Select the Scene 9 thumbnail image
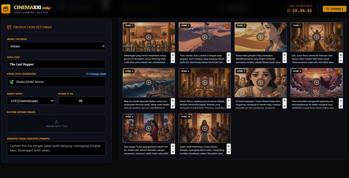 pyautogui.click(x=149, y=128)
